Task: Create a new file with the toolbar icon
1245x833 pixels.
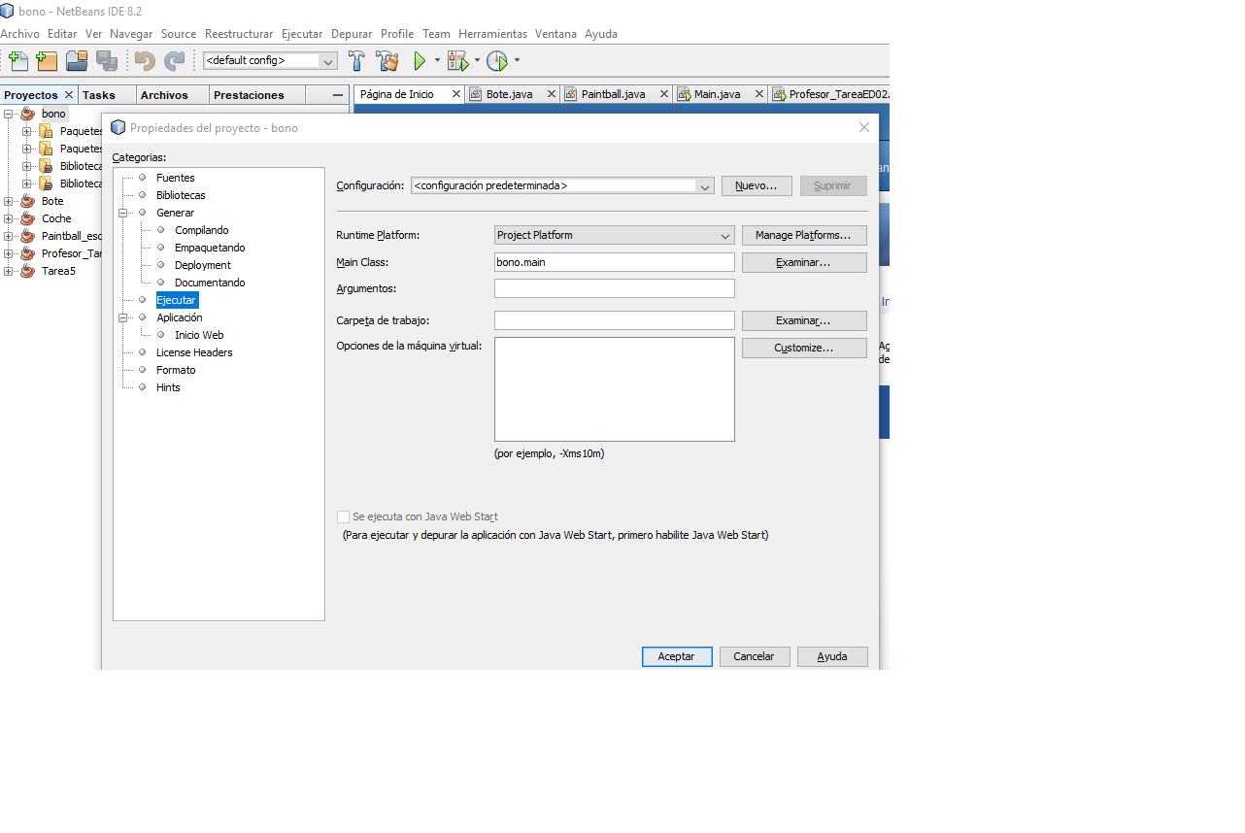Action: pos(17,60)
